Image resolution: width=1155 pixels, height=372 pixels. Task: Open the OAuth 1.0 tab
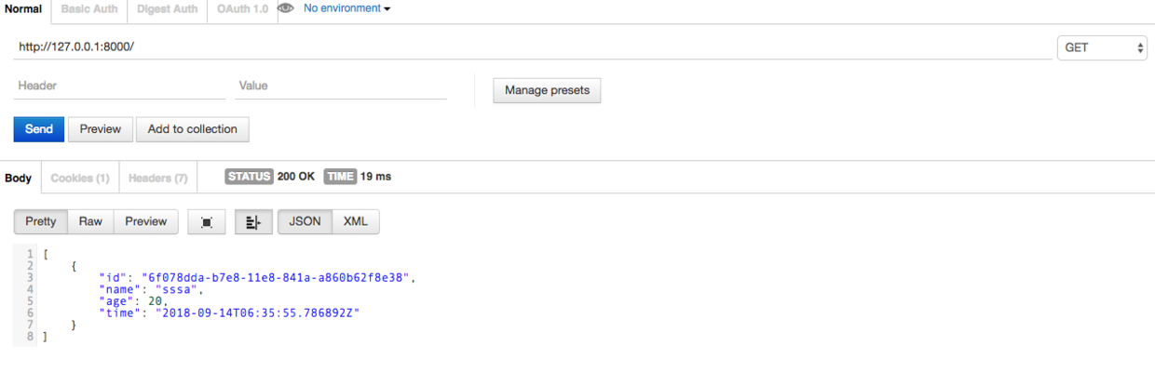point(242,9)
